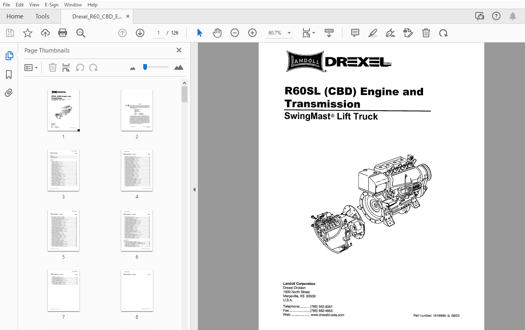Open the Page Thumbnails sidebar icon
The image size is (525, 330).
click(x=9, y=56)
